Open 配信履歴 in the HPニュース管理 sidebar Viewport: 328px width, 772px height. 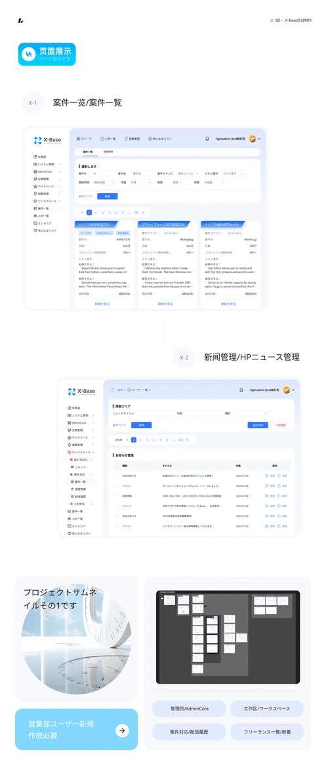[x=78, y=497]
